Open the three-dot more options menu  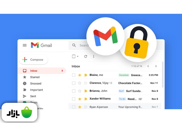94,56
